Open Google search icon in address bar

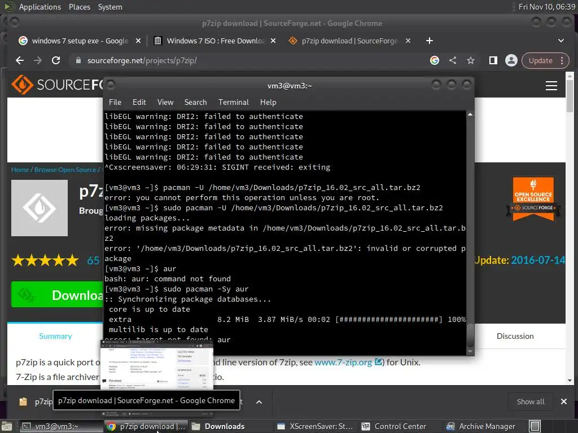coord(435,60)
